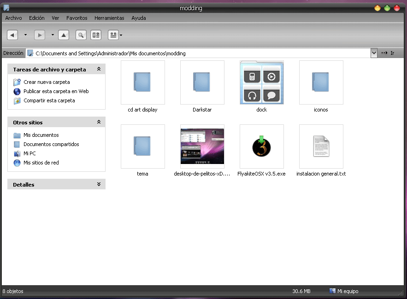
Task: Select the desktop-de-pelitos-xD image thumbnail
Action: pyautogui.click(x=202, y=147)
